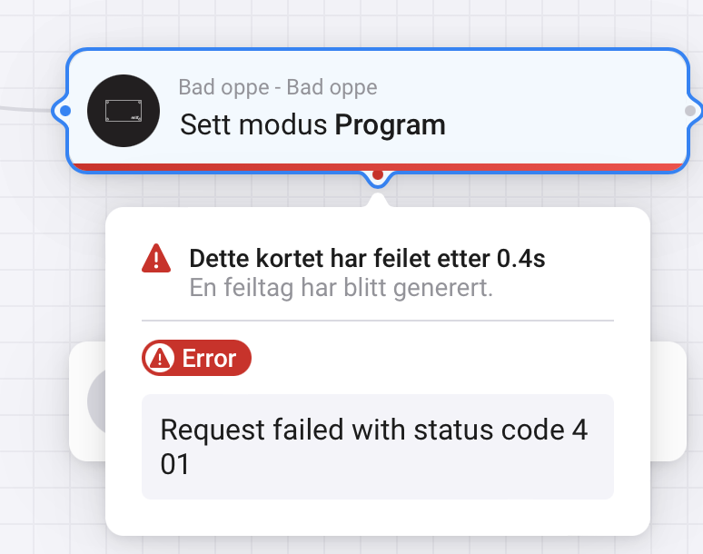Screen dimensions: 703x554
Task: Select the 'Sett modus Program' card title
Action: (312, 124)
